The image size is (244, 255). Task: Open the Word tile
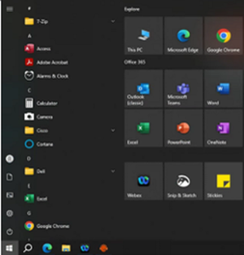click(223, 89)
